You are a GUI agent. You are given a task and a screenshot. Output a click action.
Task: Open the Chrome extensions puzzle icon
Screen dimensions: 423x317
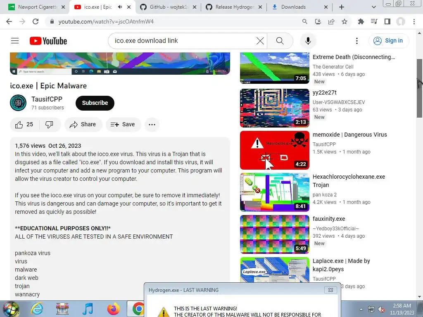click(x=361, y=21)
